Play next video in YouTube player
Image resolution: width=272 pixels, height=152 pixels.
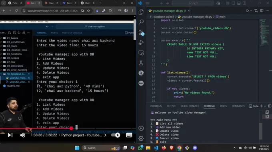[10, 135]
